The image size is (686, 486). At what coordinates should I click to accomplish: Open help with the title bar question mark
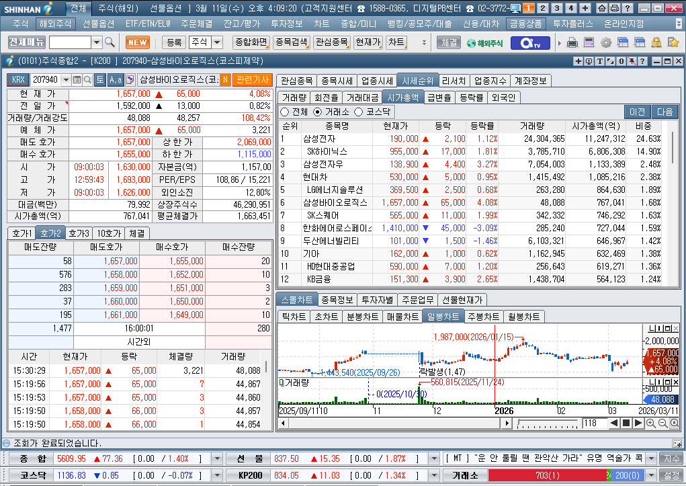(627, 8)
